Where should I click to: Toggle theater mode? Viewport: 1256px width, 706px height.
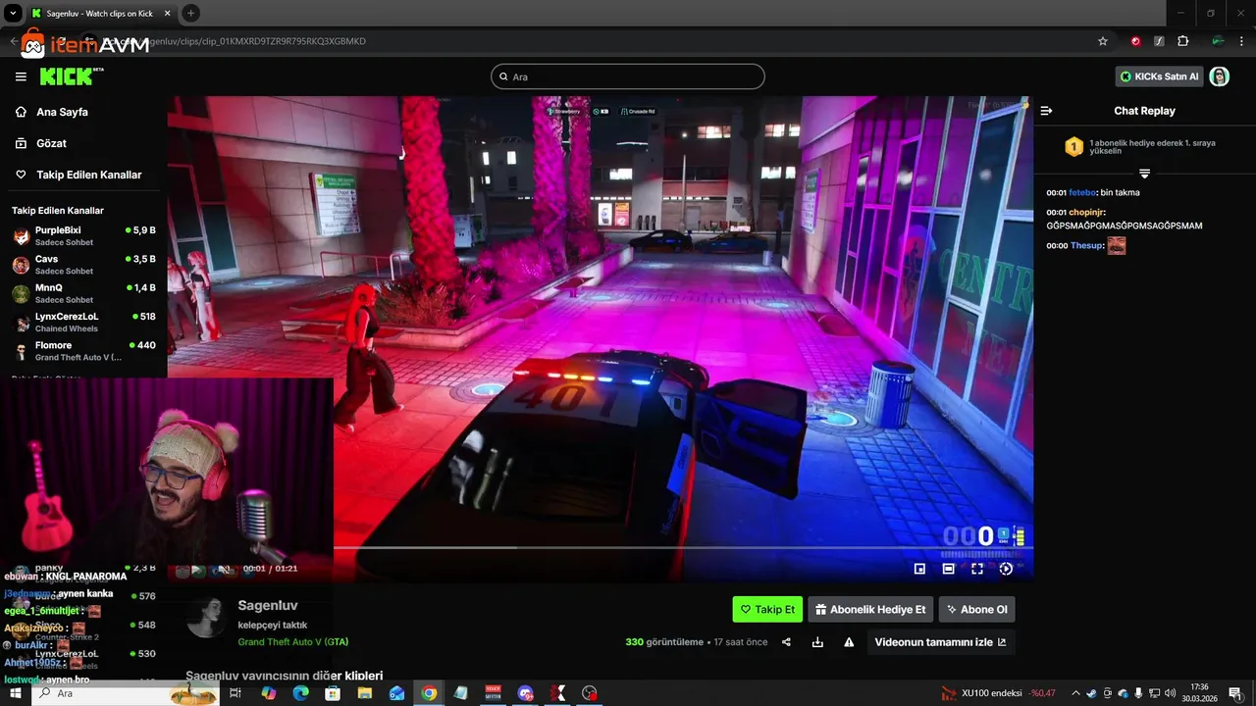(x=949, y=569)
